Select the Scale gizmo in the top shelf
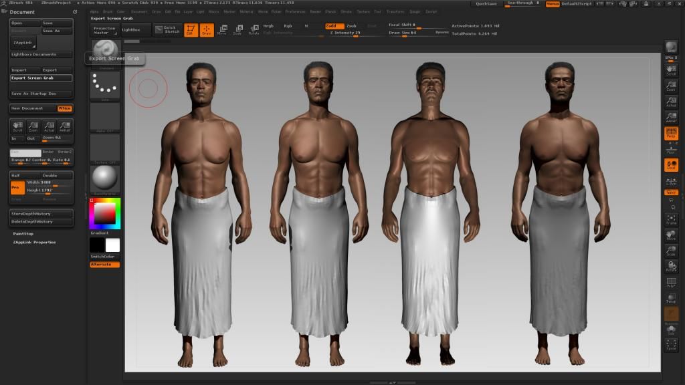 tap(238, 29)
